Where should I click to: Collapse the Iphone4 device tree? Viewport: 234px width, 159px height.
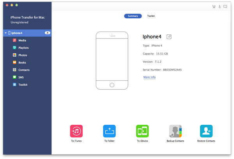coord(5,33)
